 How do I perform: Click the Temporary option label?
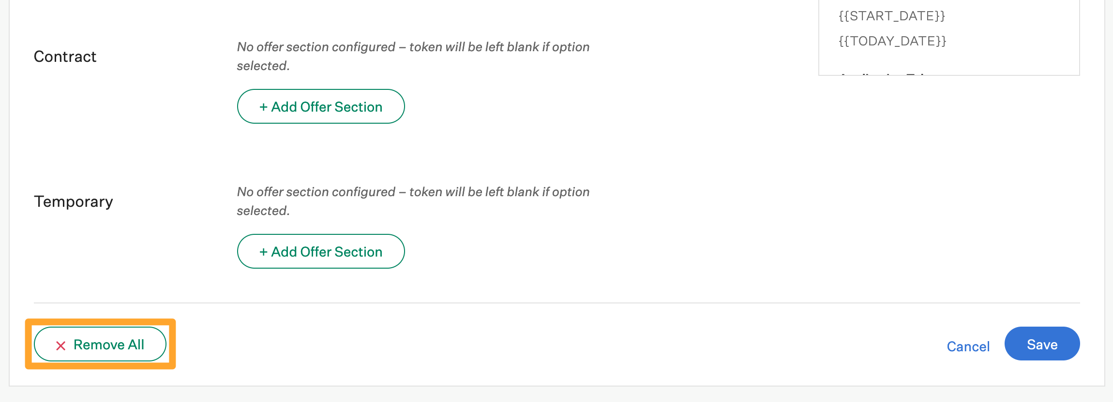[73, 201]
